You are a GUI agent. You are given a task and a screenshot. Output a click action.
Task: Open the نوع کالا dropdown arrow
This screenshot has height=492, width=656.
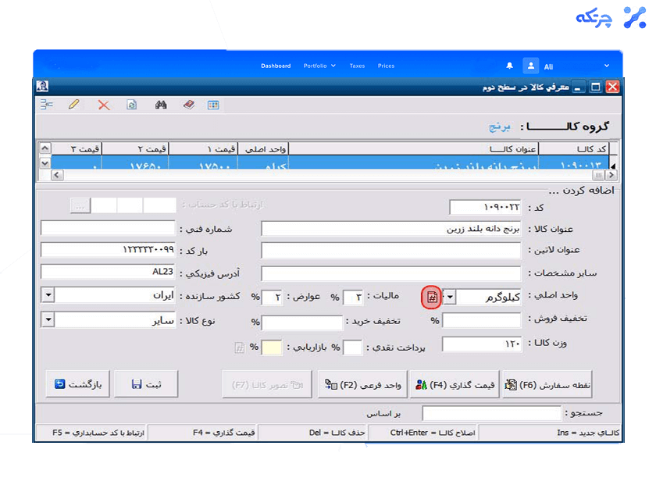48,320
